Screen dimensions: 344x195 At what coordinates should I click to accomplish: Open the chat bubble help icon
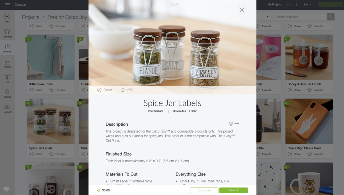(x=6, y=189)
